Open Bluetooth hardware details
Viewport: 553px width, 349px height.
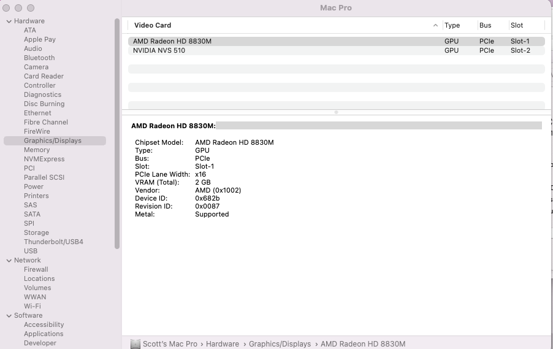click(x=39, y=58)
